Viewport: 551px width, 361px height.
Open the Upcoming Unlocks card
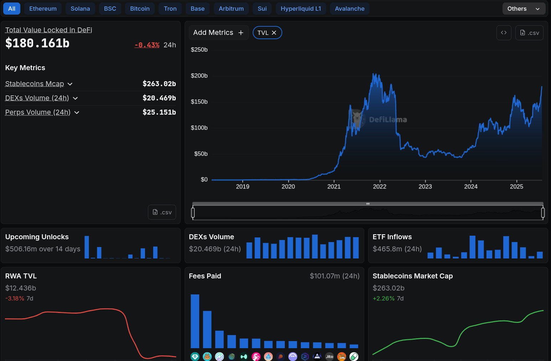pos(91,246)
